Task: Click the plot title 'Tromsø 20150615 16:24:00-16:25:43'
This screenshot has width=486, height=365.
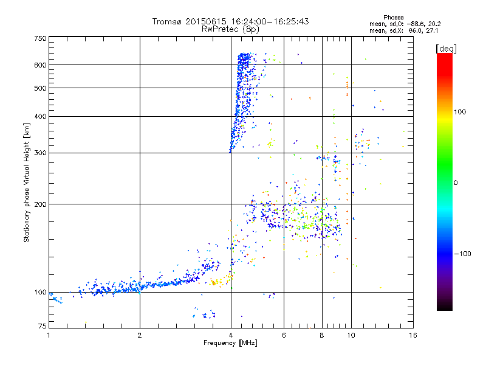Action: pyautogui.click(x=230, y=21)
